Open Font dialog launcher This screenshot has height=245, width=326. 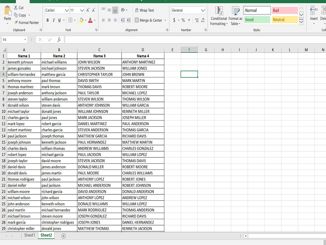point(96,30)
